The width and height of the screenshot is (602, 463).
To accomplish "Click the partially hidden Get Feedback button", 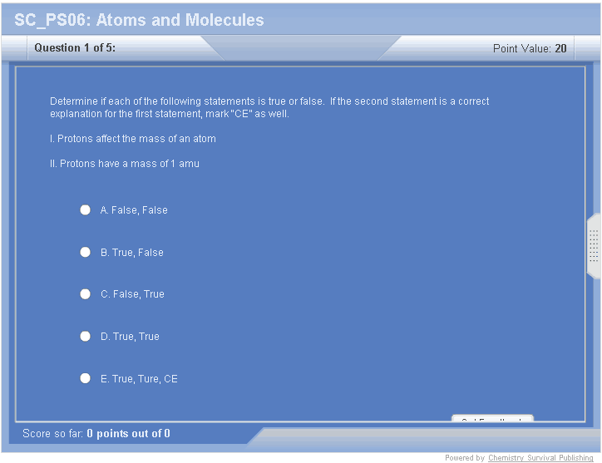I will (x=492, y=418).
